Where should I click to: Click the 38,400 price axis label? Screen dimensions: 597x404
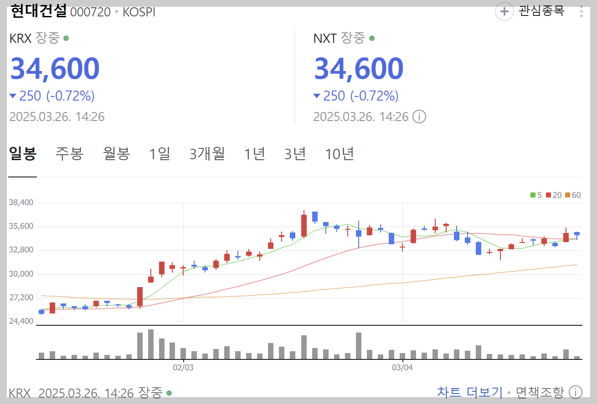[21, 202]
